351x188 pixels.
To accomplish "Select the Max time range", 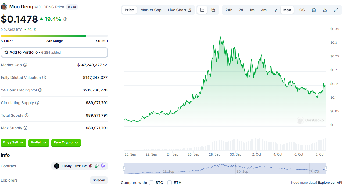I will pyautogui.click(x=287, y=10).
